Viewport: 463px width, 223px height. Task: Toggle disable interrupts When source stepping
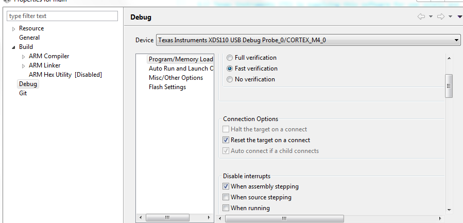[226, 197]
